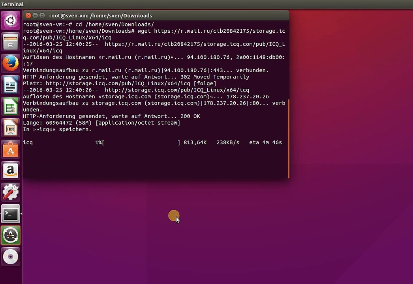Close the terminal window
The width and height of the screenshot is (413, 284).
pyautogui.click(x=28, y=15)
